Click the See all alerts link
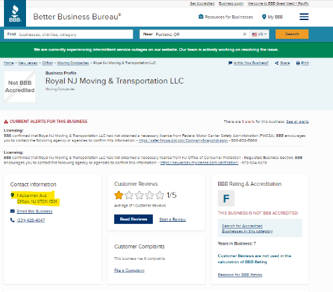333x292 pixels. click(x=298, y=122)
